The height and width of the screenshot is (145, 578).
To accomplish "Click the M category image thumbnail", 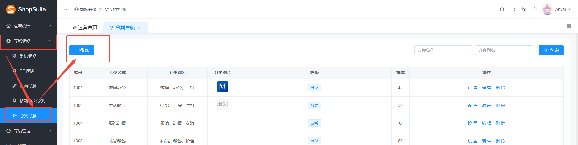I will 222,87.
